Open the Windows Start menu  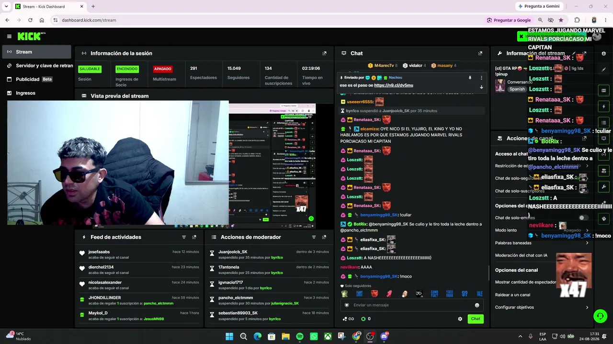(x=229, y=336)
